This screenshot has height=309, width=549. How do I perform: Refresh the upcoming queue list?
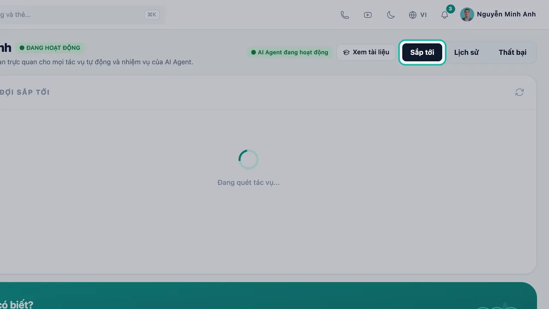[519, 92]
